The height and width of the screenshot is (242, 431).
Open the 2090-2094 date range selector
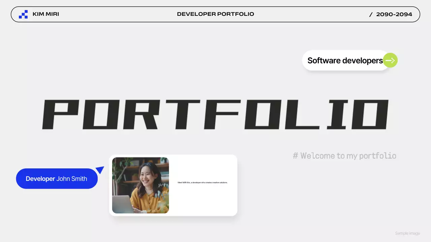[x=394, y=14]
